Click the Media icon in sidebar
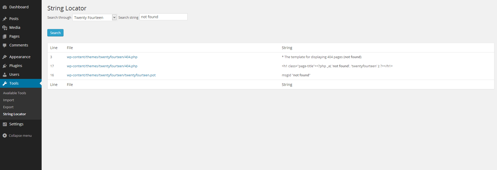497x170 pixels. coord(5,28)
